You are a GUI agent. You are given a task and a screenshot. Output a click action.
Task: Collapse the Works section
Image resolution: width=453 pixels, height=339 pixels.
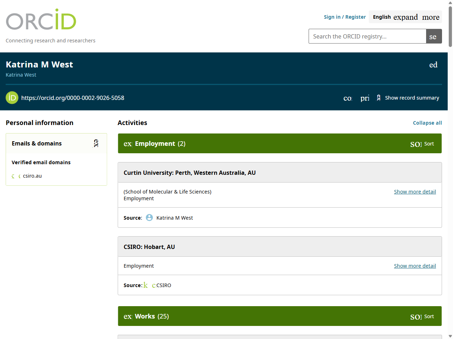[x=128, y=316]
